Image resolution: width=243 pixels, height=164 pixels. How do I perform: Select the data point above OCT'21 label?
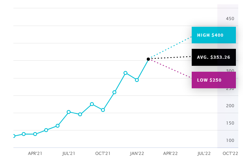tap(103, 110)
